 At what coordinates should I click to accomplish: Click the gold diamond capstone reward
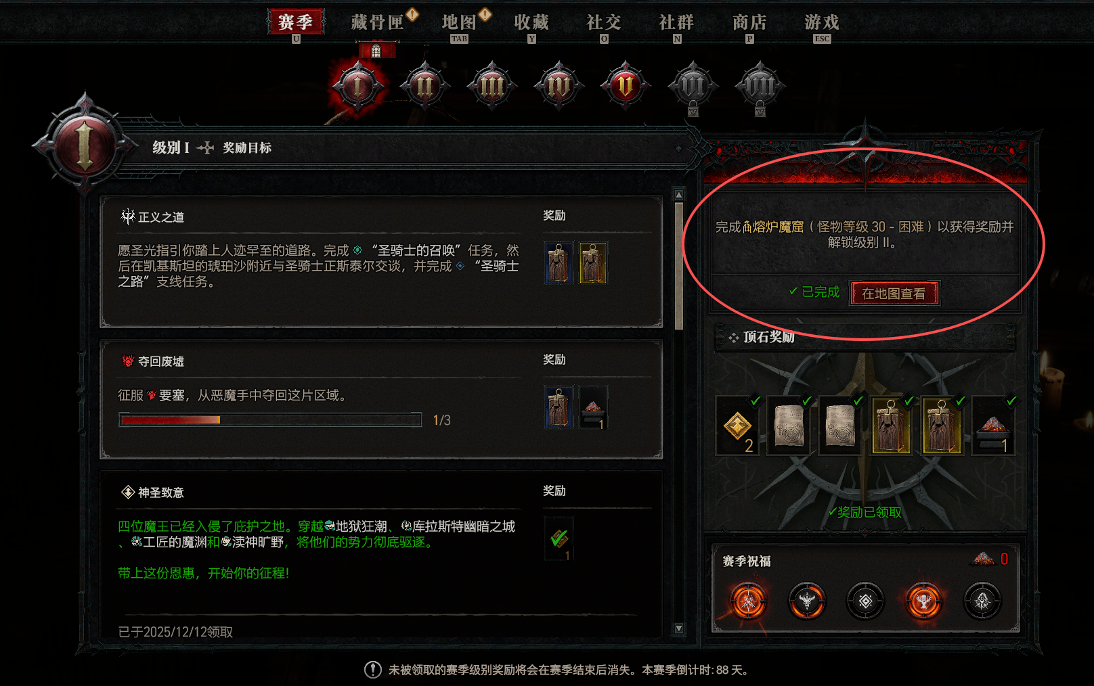pyautogui.click(x=737, y=426)
